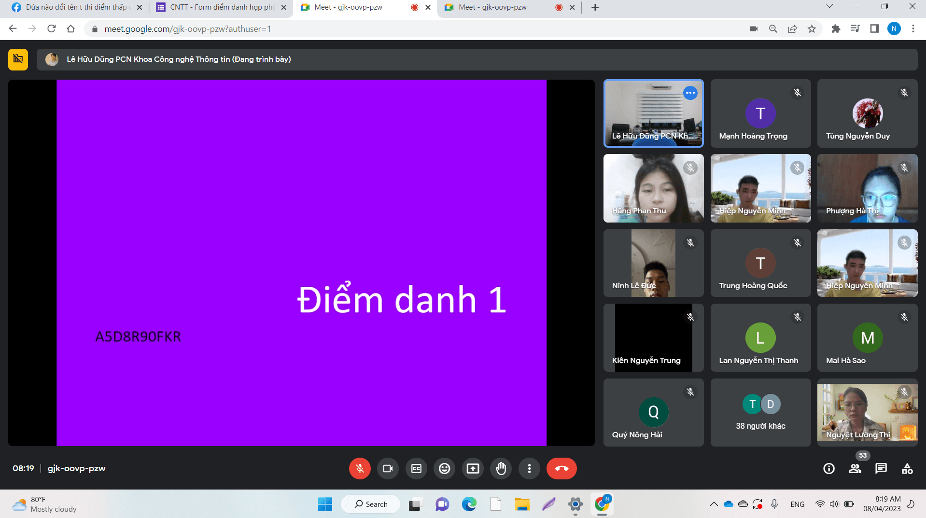Raise hand in the meeting
Viewport: 926px width, 518px height.
tap(501, 468)
